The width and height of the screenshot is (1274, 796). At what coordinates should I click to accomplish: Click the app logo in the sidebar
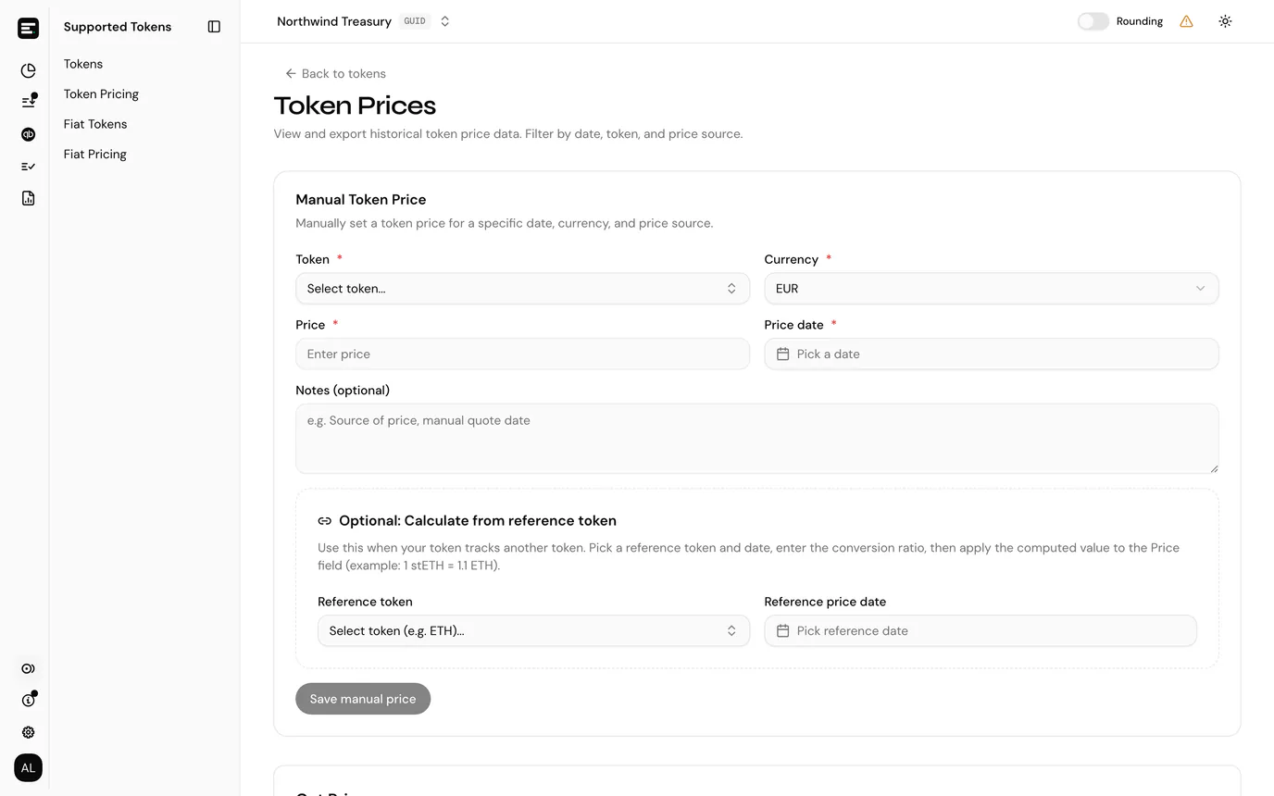28,28
